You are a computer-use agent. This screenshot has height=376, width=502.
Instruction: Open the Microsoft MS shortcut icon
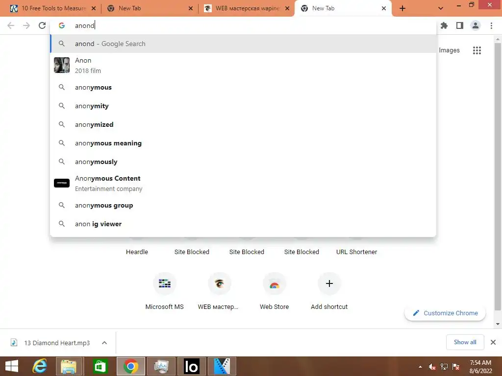pos(165,283)
